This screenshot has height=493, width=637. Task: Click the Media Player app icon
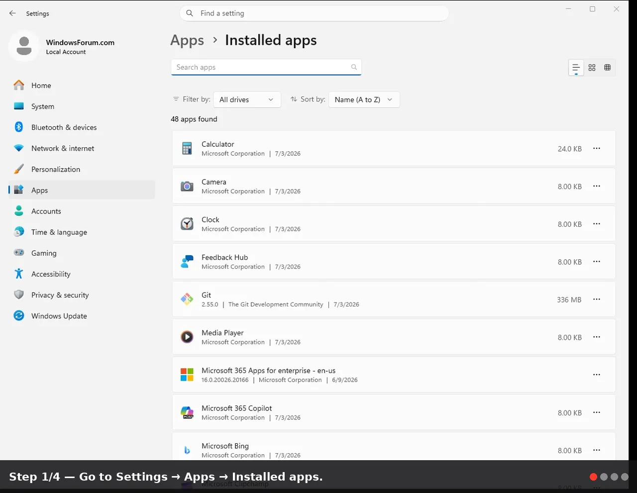187,337
